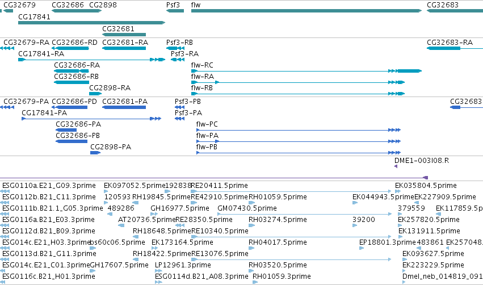Open the flw-RA transcript
Image resolution: width=483 pixels, height=285 pixels.
click(297, 82)
